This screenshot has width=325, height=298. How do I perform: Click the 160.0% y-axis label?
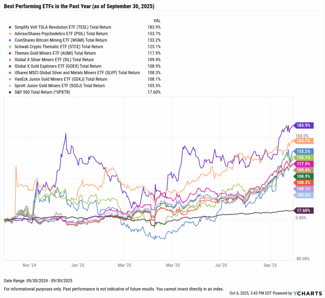pyautogui.click(x=302, y=136)
